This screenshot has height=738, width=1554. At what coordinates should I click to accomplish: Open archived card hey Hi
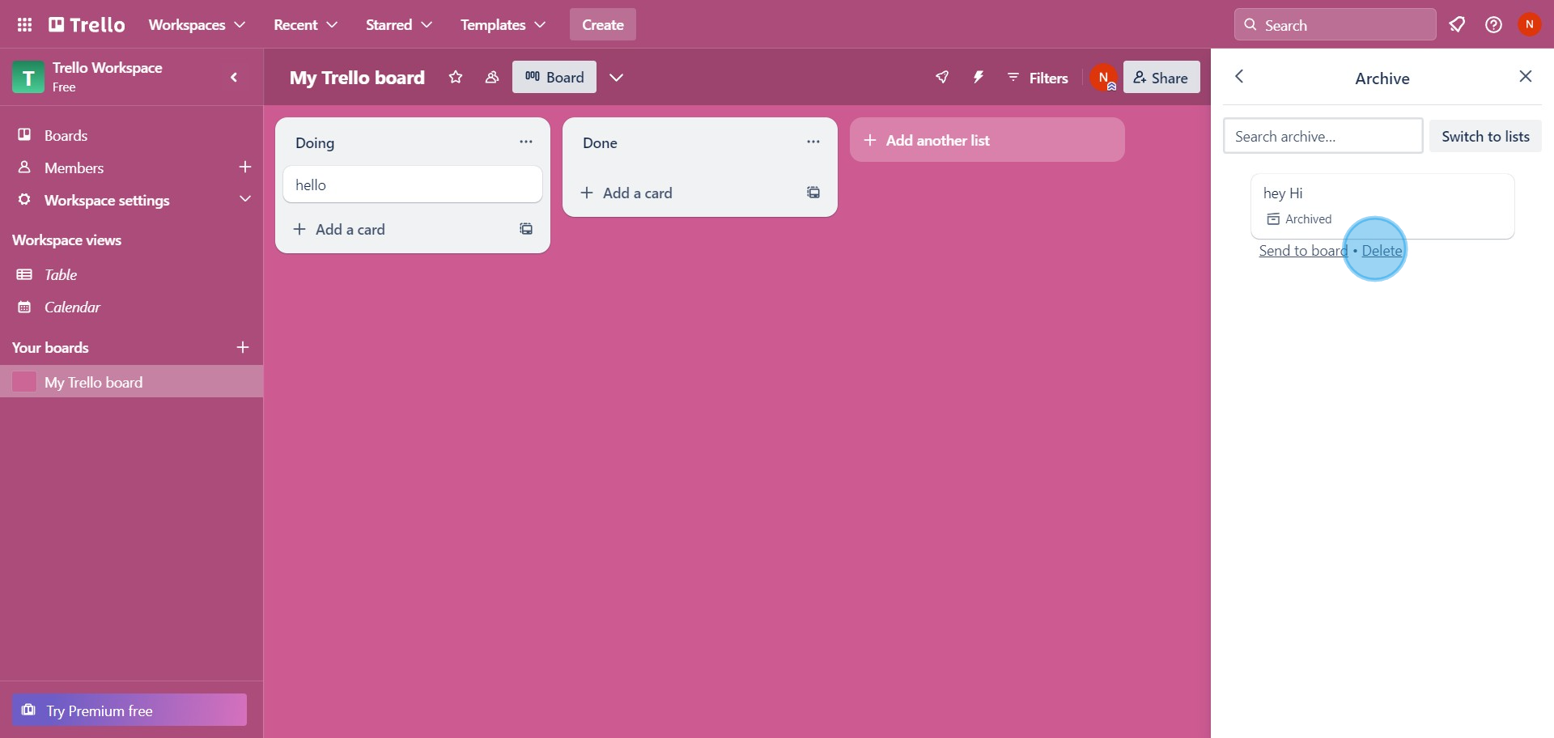pos(1382,206)
